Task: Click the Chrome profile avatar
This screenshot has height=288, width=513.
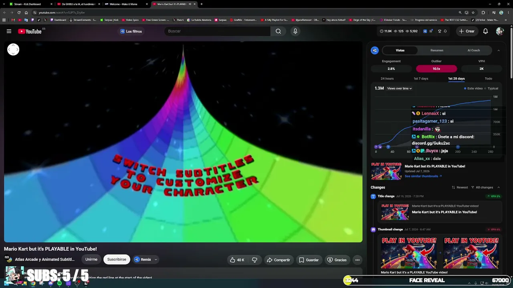Action: [501, 12]
